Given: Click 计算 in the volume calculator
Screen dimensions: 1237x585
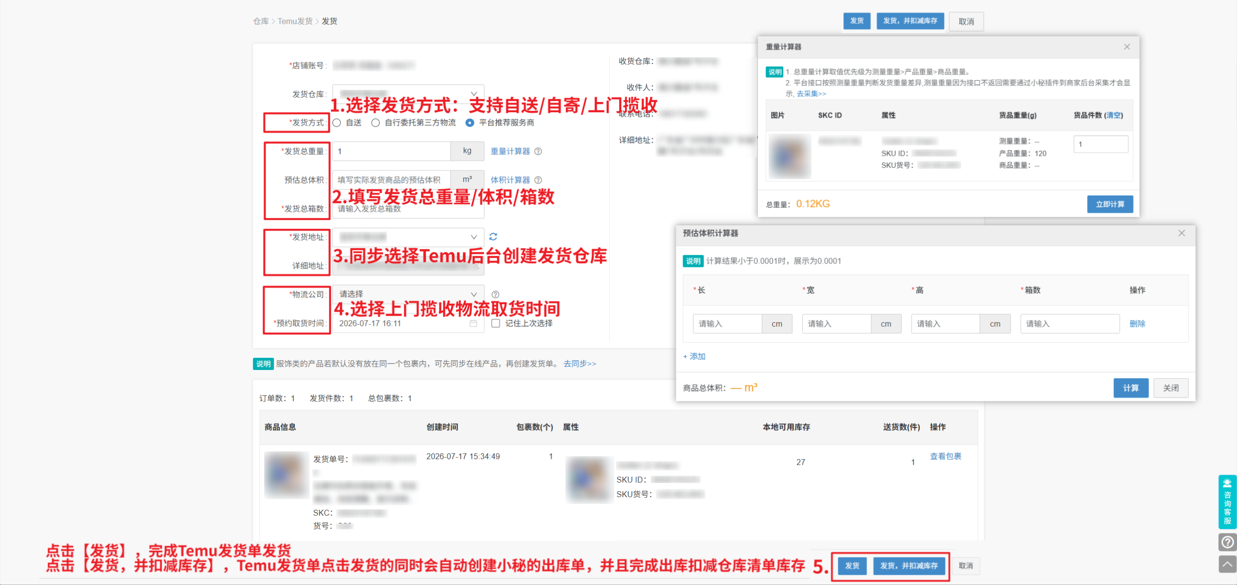Looking at the screenshot, I should [1131, 388].
